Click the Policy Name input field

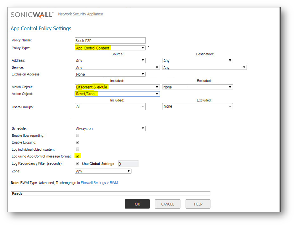[110, 40]
